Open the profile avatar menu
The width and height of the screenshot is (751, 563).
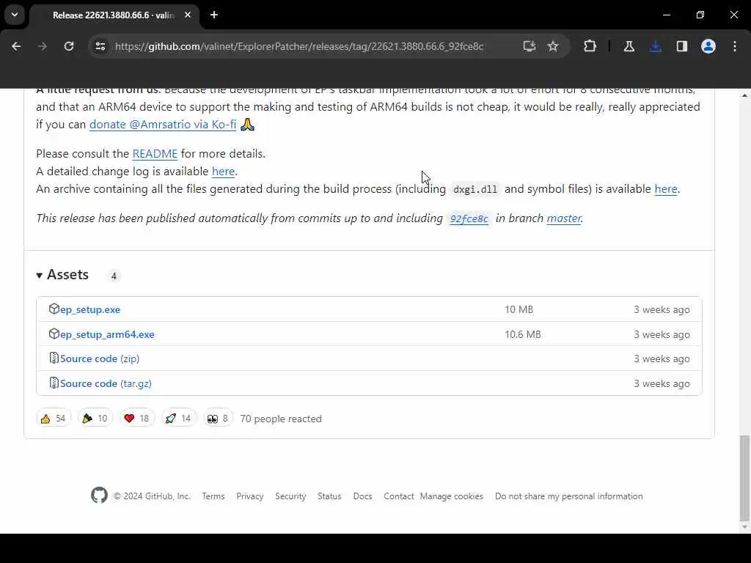pos(708,46)
